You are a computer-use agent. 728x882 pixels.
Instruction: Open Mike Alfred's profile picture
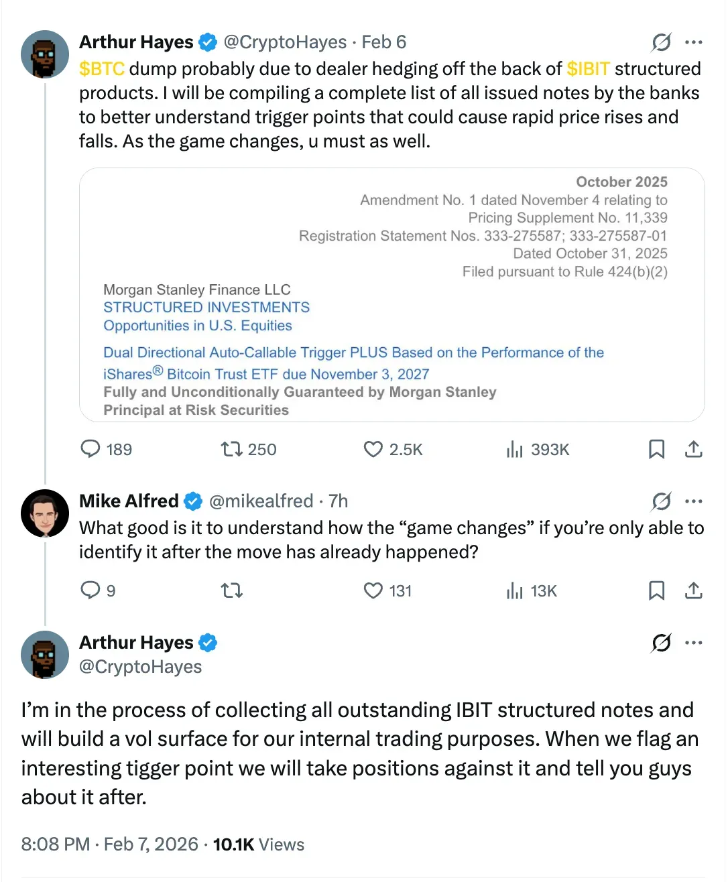click(x=45, y=513)
